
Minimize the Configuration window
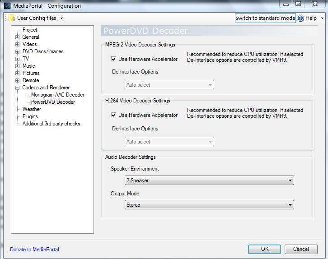pos(286,4)
